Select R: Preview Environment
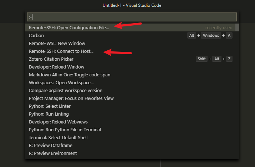255x167 pixels. tap(132, 153)
